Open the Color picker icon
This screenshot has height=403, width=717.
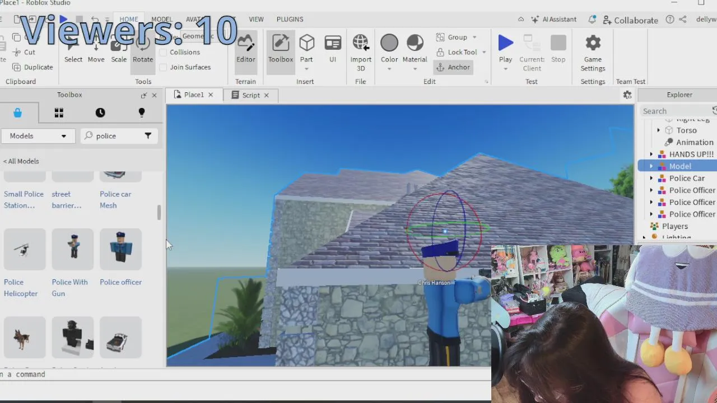coord(389,43)
